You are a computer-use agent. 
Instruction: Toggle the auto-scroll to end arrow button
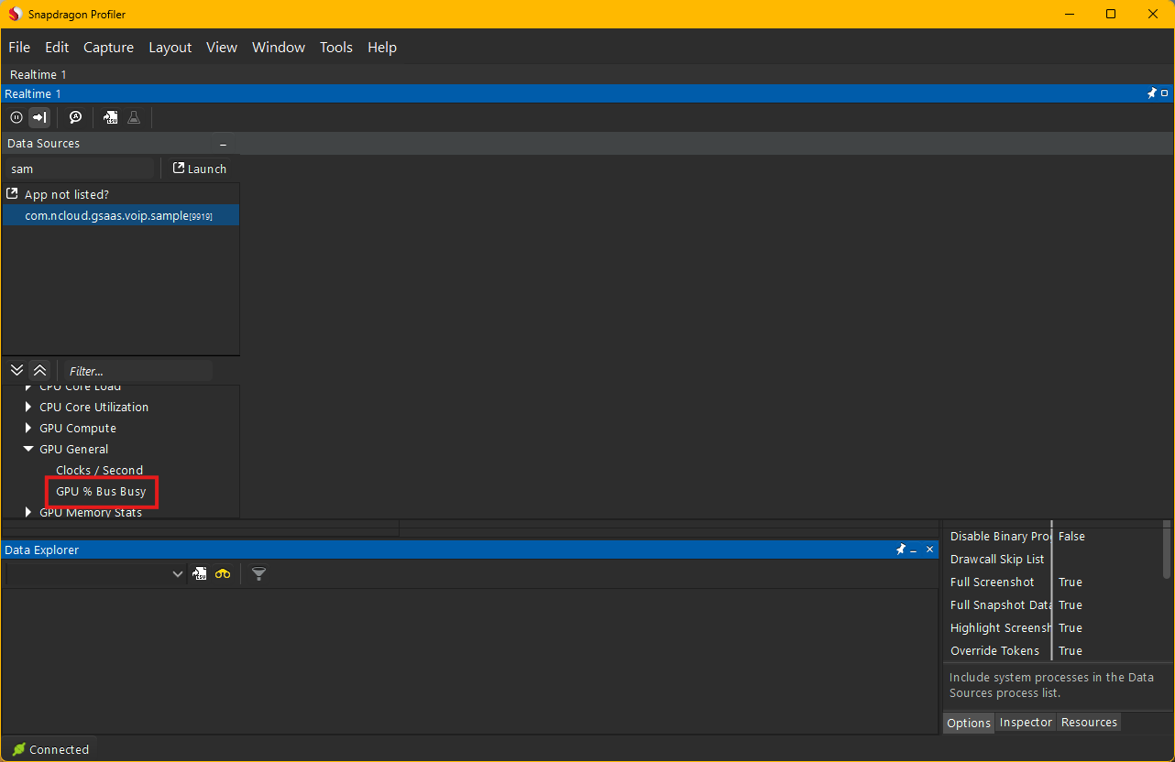[x=39, y=117]
